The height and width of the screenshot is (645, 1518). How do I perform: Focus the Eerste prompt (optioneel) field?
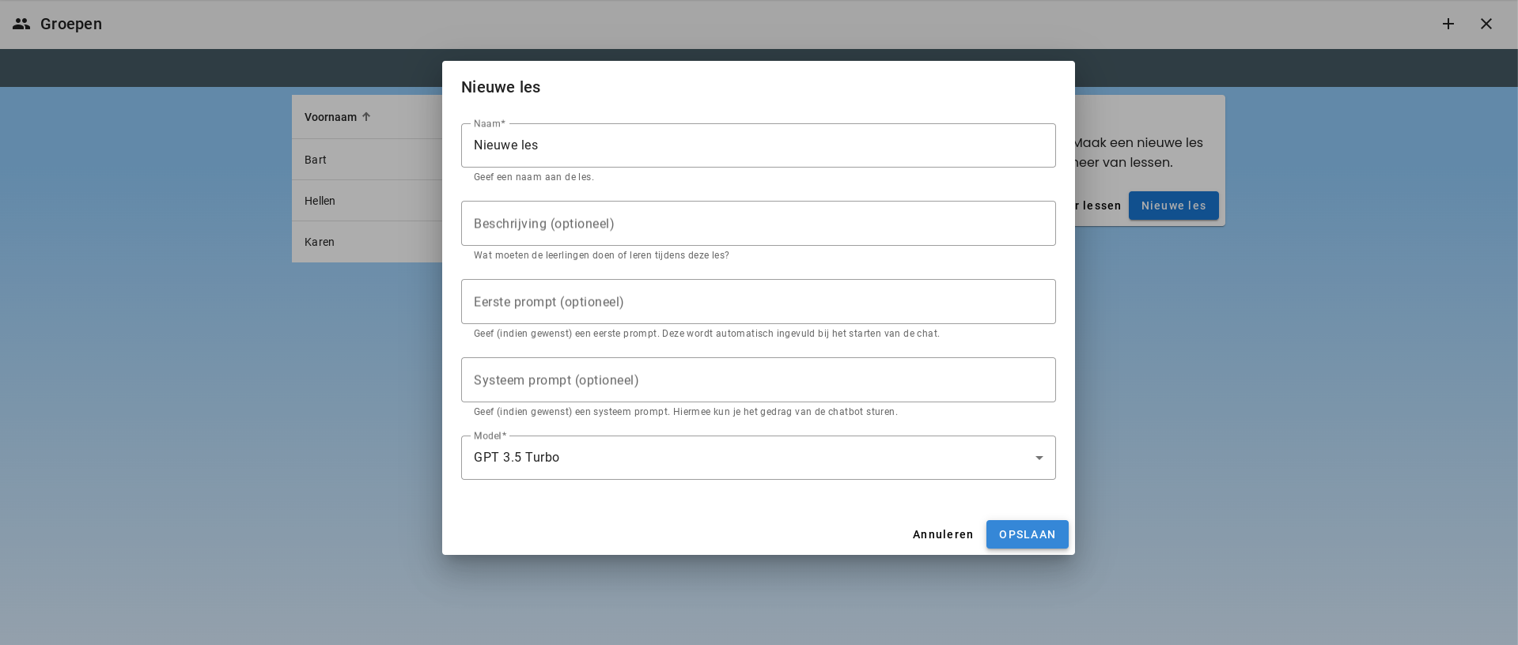[x=758, y=302]
